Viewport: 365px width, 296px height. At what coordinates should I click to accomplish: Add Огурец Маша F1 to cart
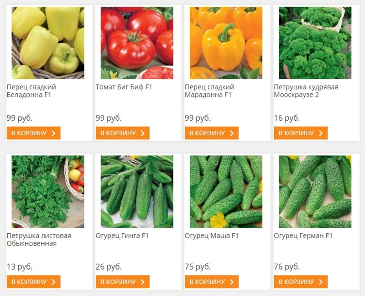point(212,281)
